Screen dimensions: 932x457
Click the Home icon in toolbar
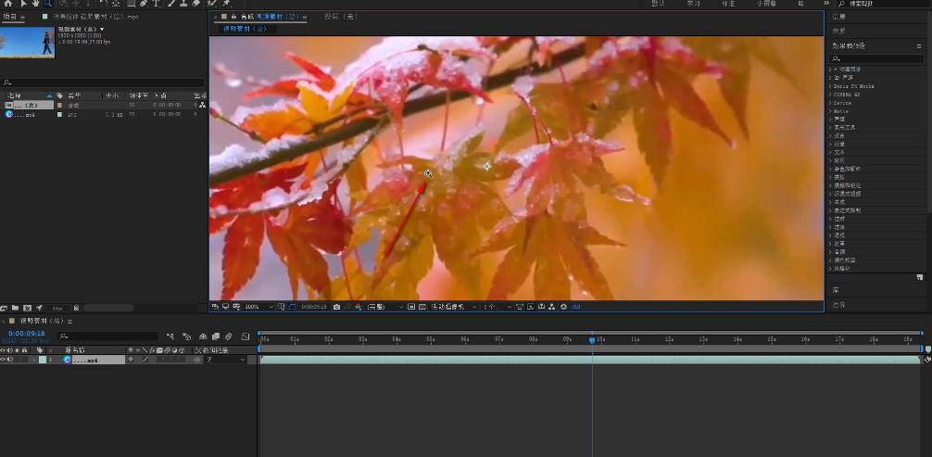8,4
